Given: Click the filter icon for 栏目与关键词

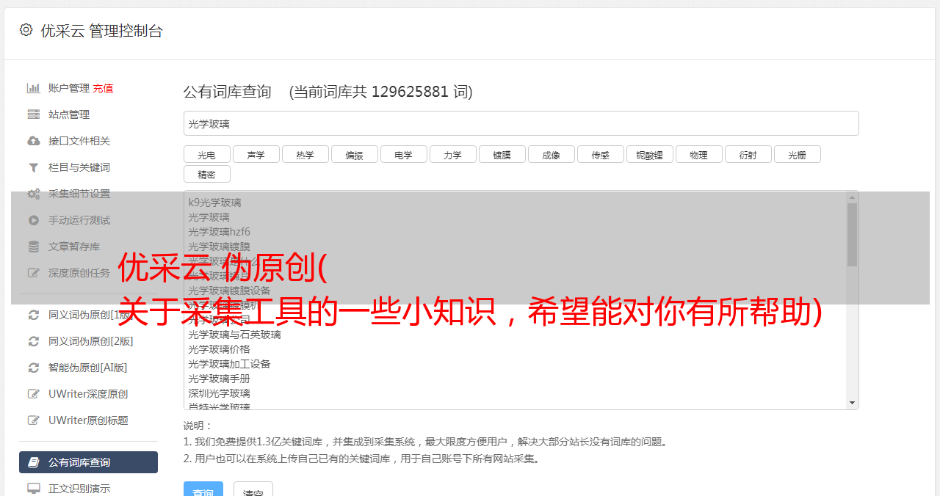Looking at the screenshot, I should [34, 167].
